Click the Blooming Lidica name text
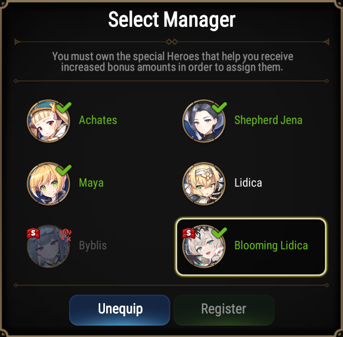This screenshot has height=337, width=343. (271, 246)
